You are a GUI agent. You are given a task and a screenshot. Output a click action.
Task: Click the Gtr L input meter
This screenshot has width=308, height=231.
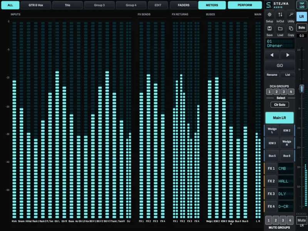(57, 120)
